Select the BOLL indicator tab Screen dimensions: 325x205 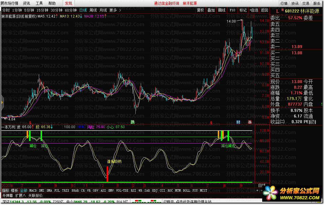[x=186, y=190]
